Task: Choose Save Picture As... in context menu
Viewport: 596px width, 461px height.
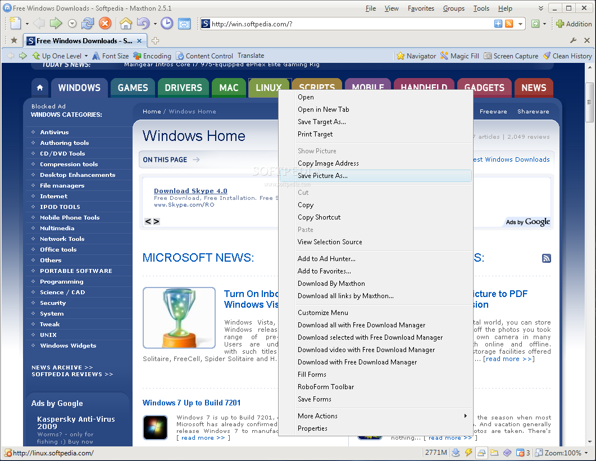Action: pos(376,176)
